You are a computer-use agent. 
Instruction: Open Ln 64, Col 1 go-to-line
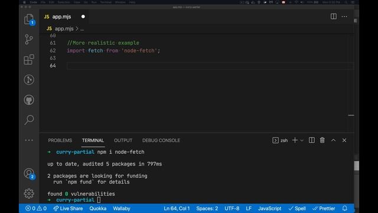177,208
